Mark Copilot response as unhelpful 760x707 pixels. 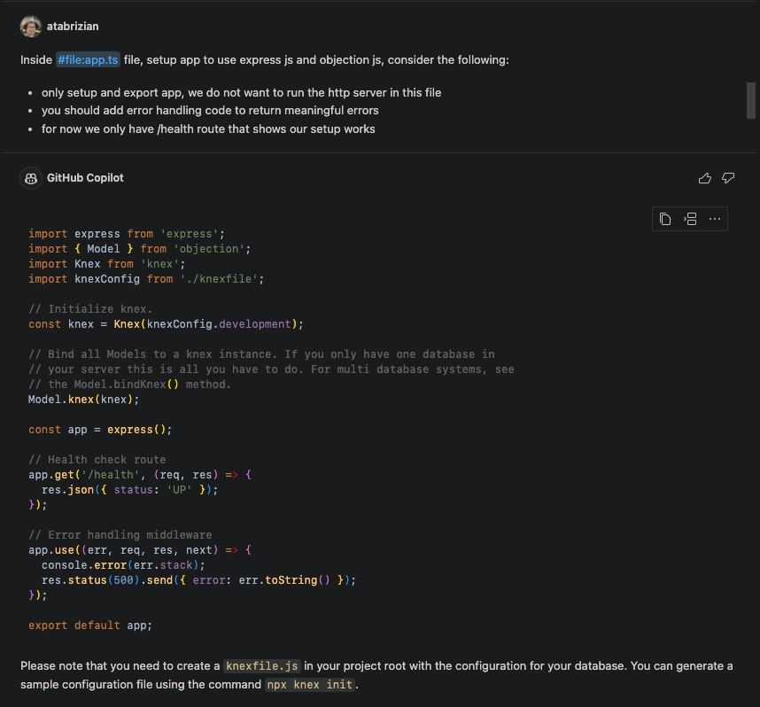pos(728,178)
